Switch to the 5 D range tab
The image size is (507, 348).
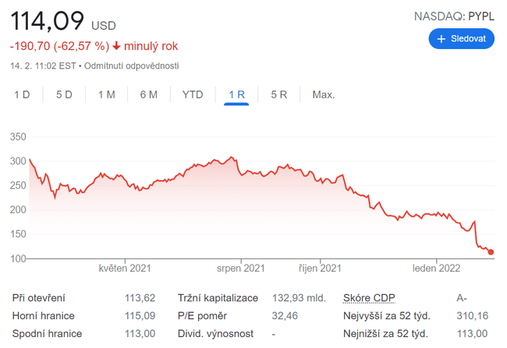click(64, 94)
